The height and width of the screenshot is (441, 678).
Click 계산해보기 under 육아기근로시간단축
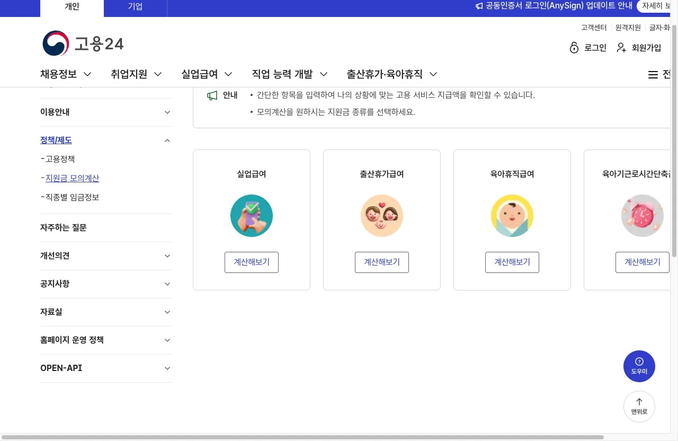click(x=643, y=262)
